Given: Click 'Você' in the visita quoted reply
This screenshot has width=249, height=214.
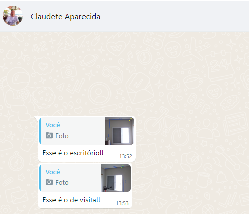Looking at the screenshot, I should coord(52,172).
